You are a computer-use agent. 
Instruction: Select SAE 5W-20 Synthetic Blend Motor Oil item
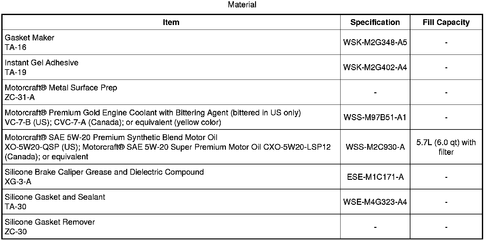pos(111,138)
